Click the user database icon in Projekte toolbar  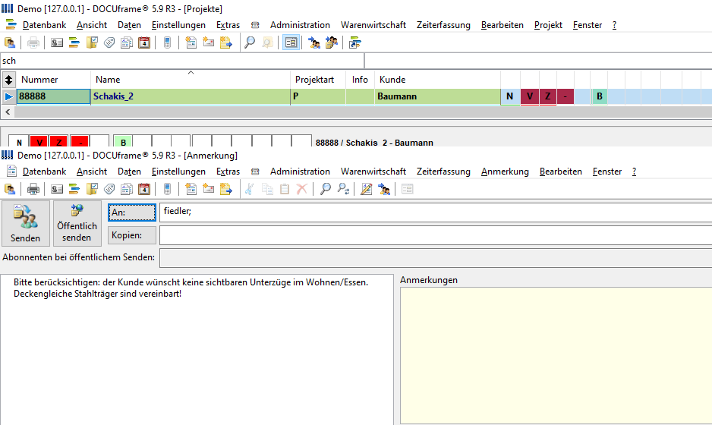(10, 43)
